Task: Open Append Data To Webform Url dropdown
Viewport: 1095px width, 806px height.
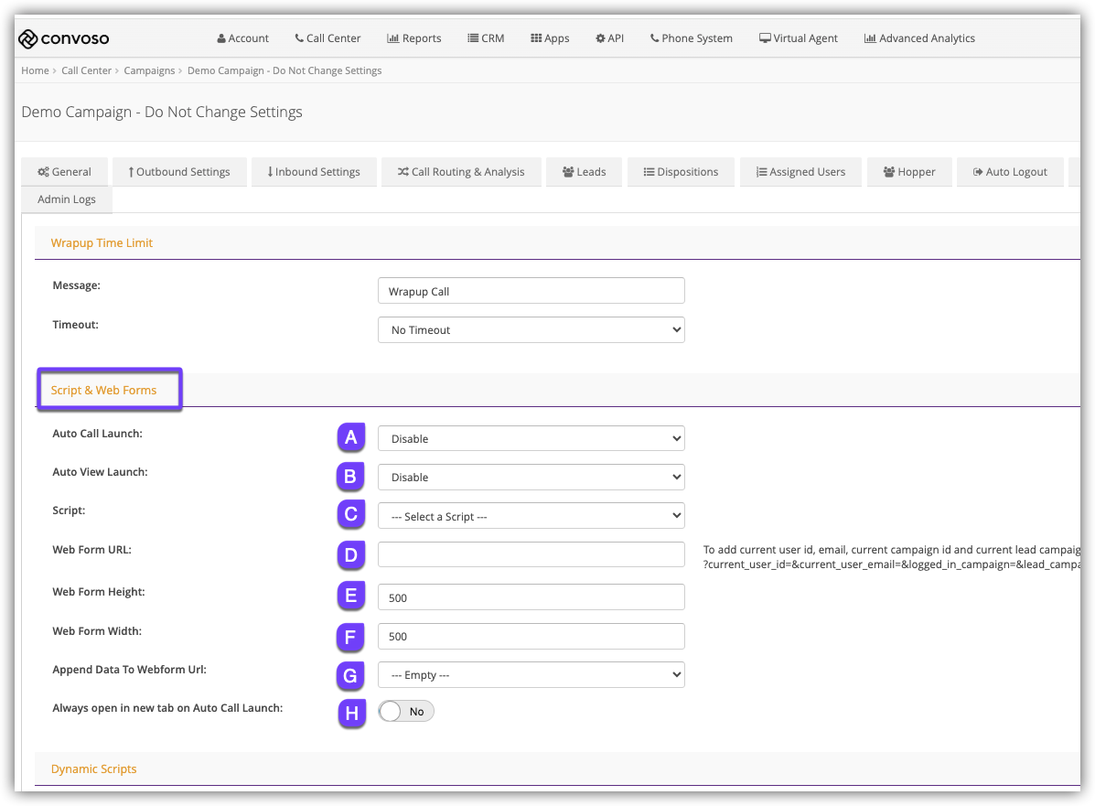Action: 531,675
